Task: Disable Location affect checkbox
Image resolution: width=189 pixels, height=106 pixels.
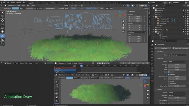Action: coord(169,72)
